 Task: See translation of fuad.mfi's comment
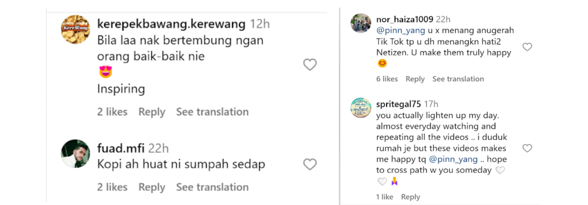pos(212,187)
